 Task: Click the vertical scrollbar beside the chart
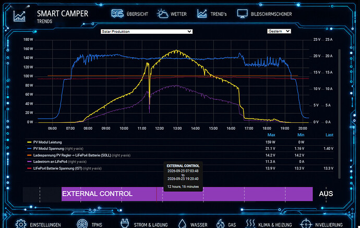click(x=339, y=113)
